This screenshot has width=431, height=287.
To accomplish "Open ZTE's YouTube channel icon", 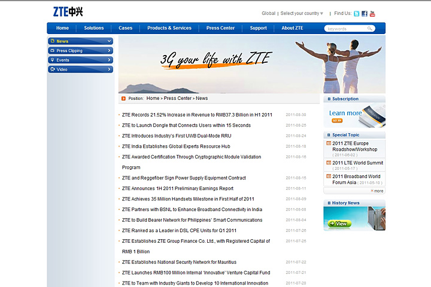I will pyautogui.click(x=372, y=14).
